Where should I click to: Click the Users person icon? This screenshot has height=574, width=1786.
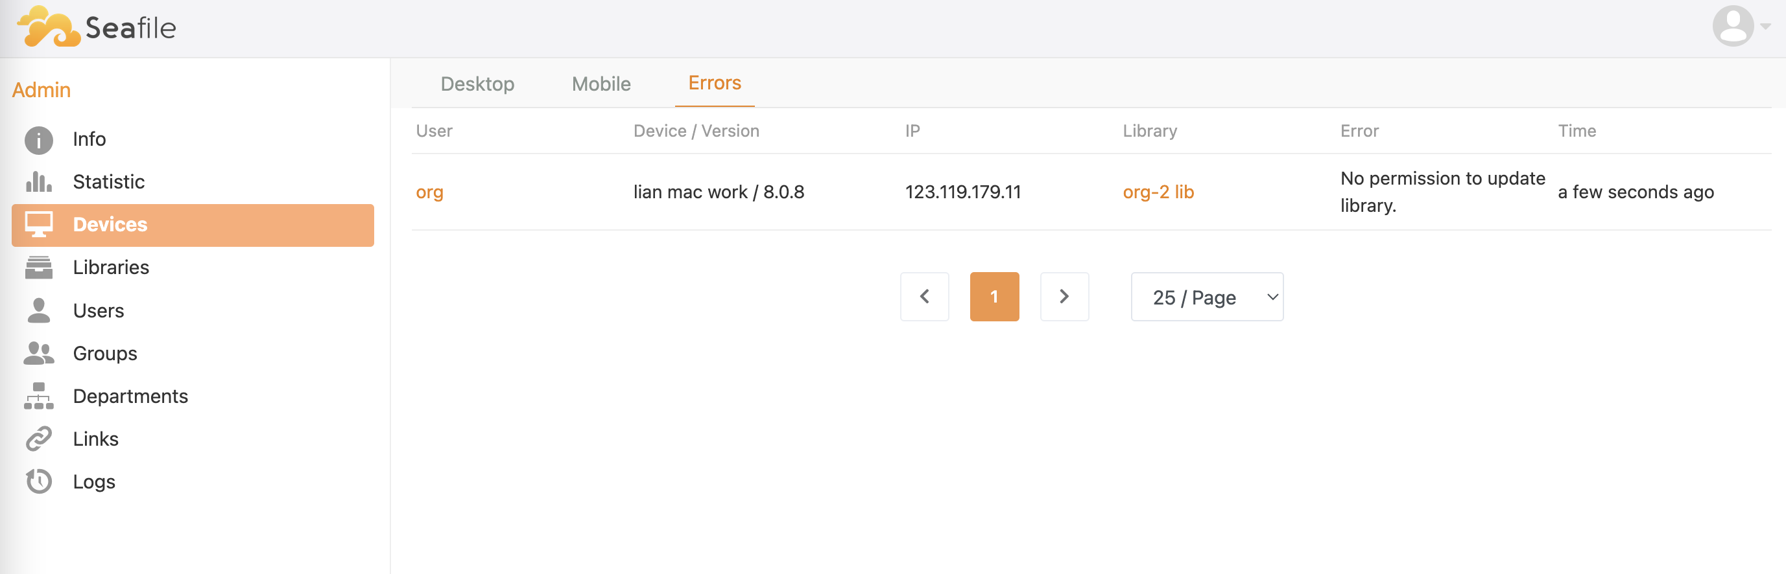(x=39, y=311)
